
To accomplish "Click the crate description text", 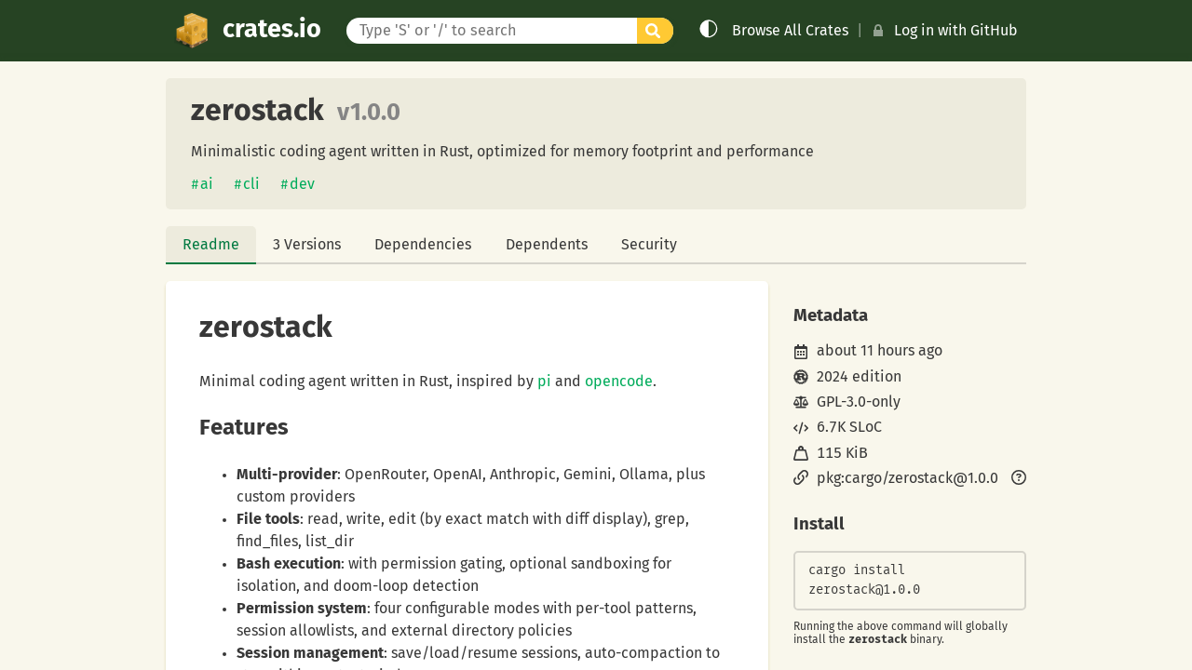I will (502, 152).
